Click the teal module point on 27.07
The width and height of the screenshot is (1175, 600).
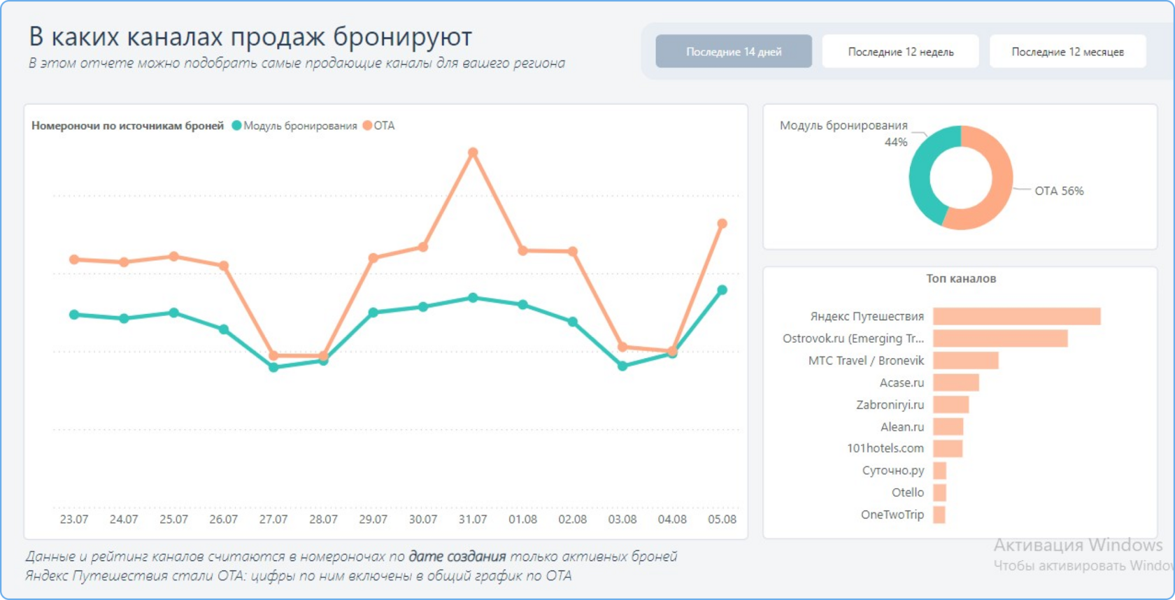[273, 367]
